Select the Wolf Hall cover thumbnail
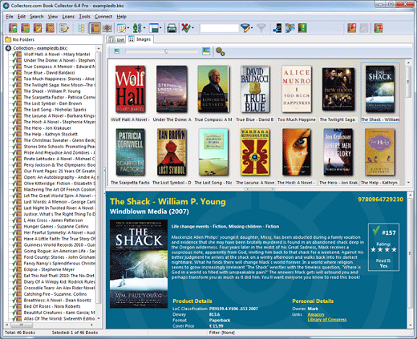This screenshot has height=339, width=417. [x=130, y=89]
